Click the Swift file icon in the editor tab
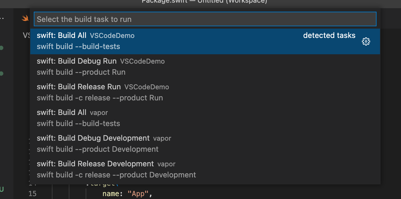Image resolution: width=401 pixels, height=199 pixels. coord(25,18)
